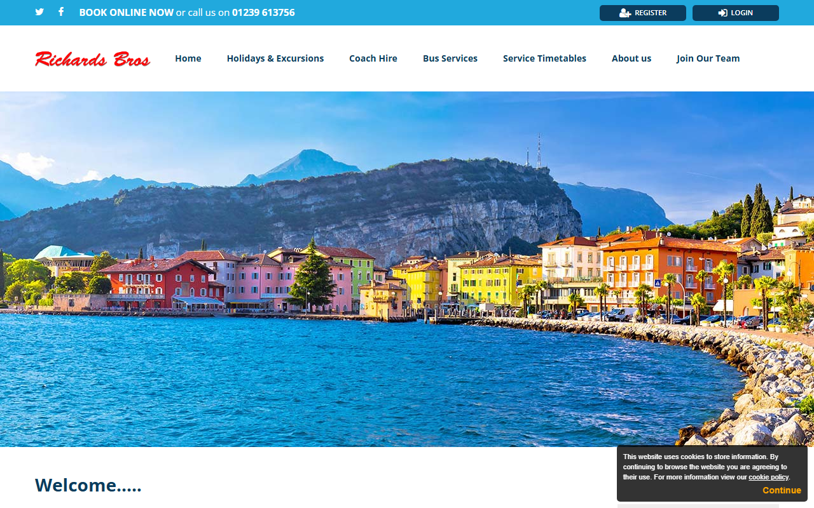
Task: Open the Service Timetables menu
Action: click(x=544, y=58)
